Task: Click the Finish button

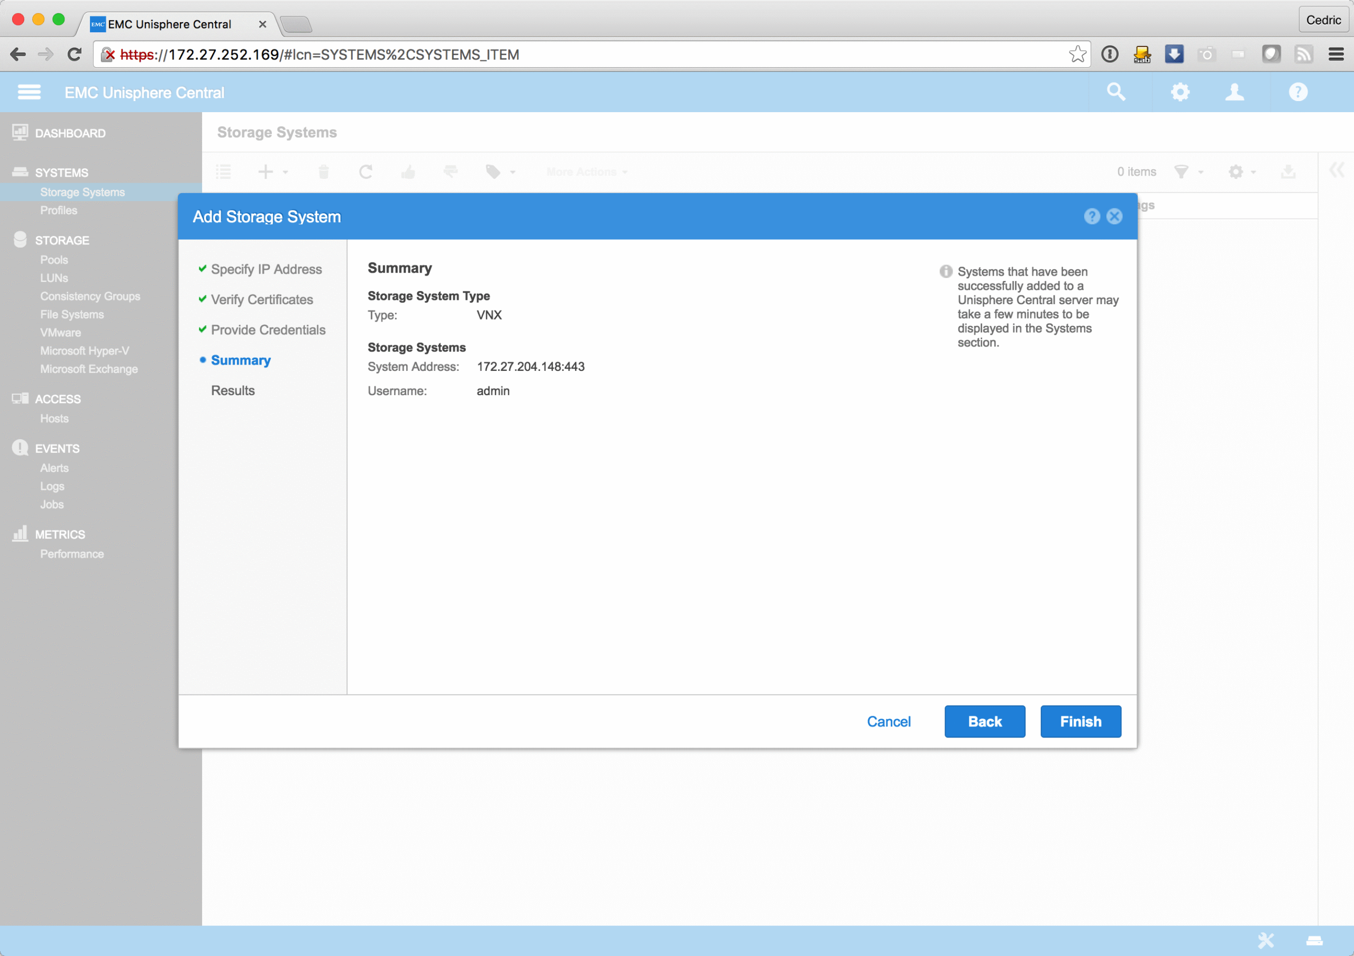Action: [1081, 721]
